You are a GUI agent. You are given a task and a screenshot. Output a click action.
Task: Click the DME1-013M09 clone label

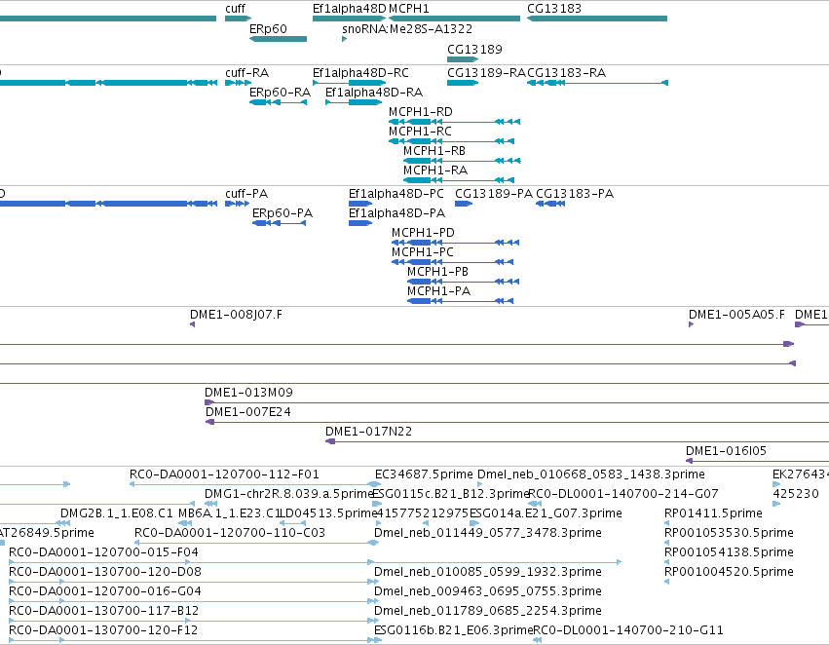click(x=248, y=393)
